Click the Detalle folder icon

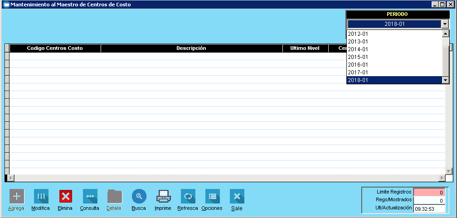[x=114, y=196]
